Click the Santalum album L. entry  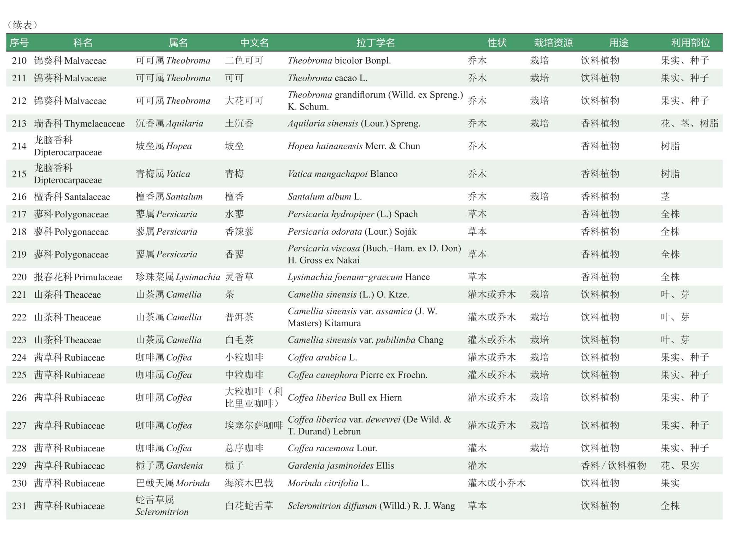pos(325,197)
